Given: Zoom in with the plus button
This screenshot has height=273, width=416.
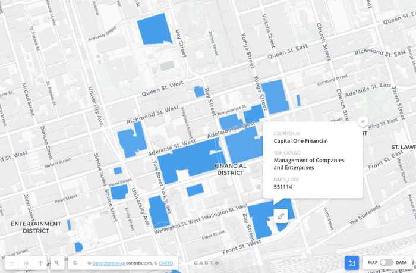Looking at the screenshot, I should point(40,263).
